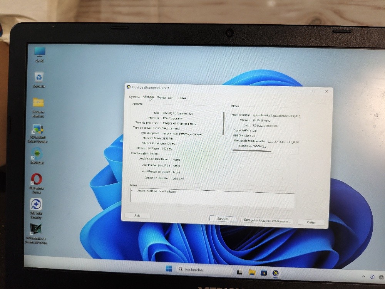The width and height of the screenshot is (385, 289).
Task: Click the Accélération de texture Activé value
Action: (x=176, y=172)
